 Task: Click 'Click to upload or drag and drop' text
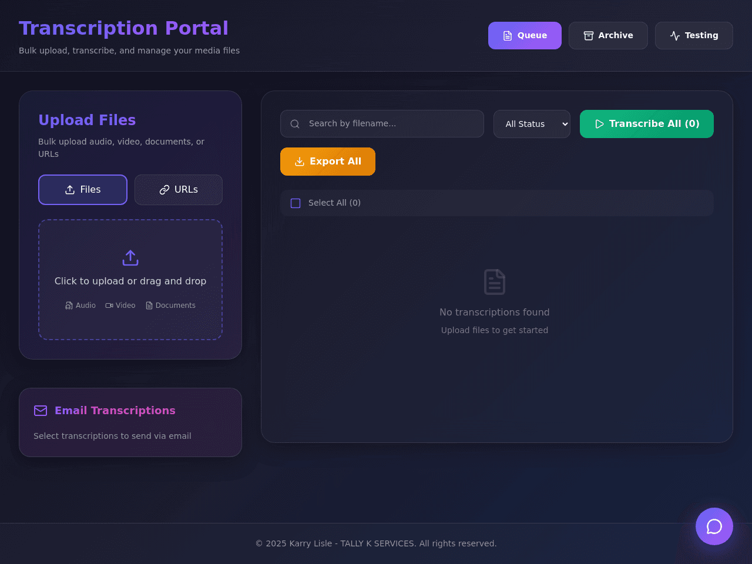[130, 281]
